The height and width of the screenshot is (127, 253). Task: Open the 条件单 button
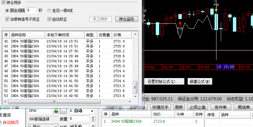pos(220,107)
